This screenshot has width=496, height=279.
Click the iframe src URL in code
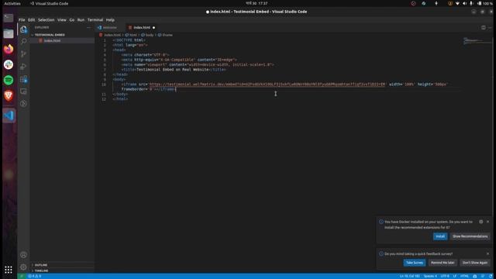click(267, 84)
